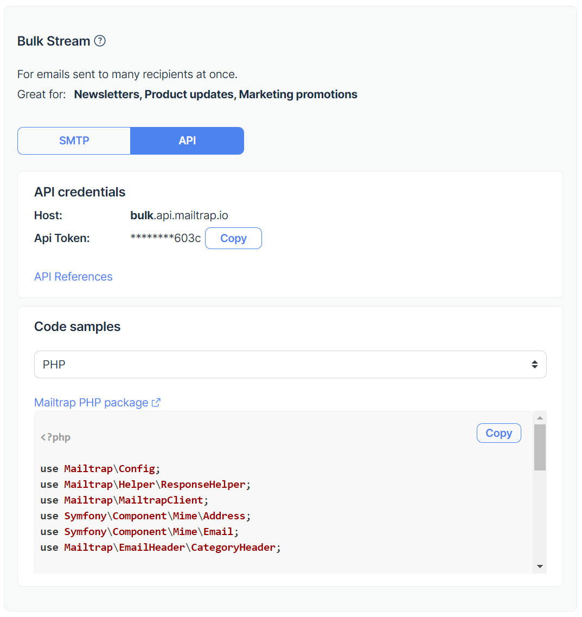582x617 pixels.
Task: Click the down arrow at scrollbar bottom
Action: point(539,566)
